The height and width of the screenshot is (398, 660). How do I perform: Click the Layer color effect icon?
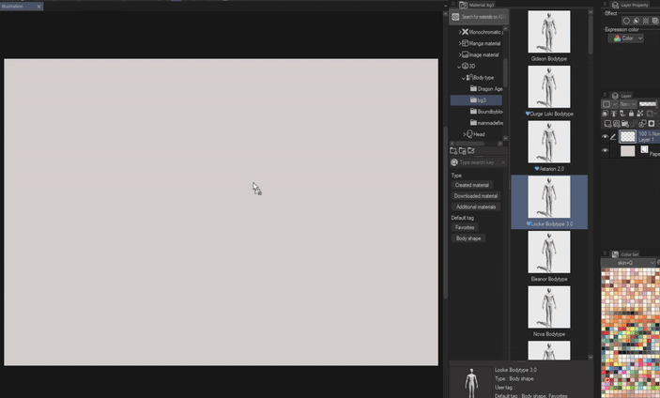655,21
